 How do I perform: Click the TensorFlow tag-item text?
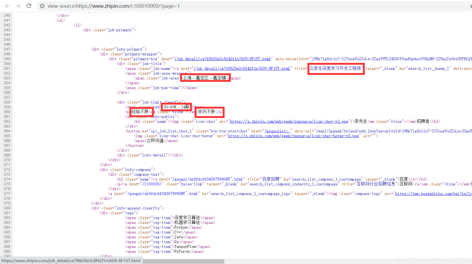tap(185, 247)
